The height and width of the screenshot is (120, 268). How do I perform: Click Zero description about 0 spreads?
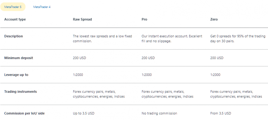click(238, 39)
